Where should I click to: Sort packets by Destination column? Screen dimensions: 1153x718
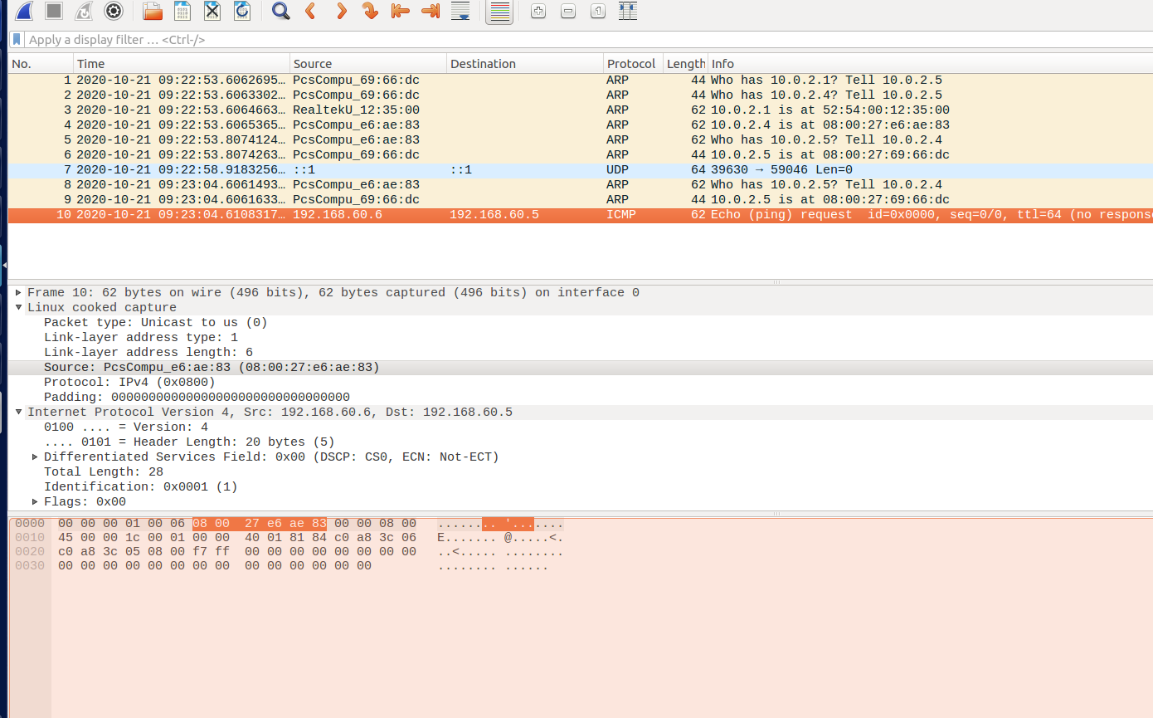coord(525,64)
